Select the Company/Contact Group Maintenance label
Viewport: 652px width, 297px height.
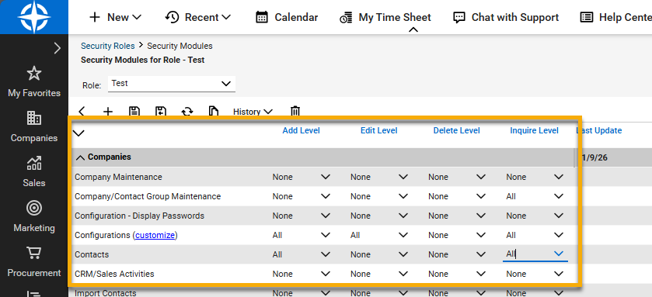148,196
